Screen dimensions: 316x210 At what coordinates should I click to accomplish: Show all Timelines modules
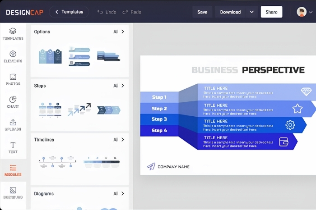coord(119,140)
